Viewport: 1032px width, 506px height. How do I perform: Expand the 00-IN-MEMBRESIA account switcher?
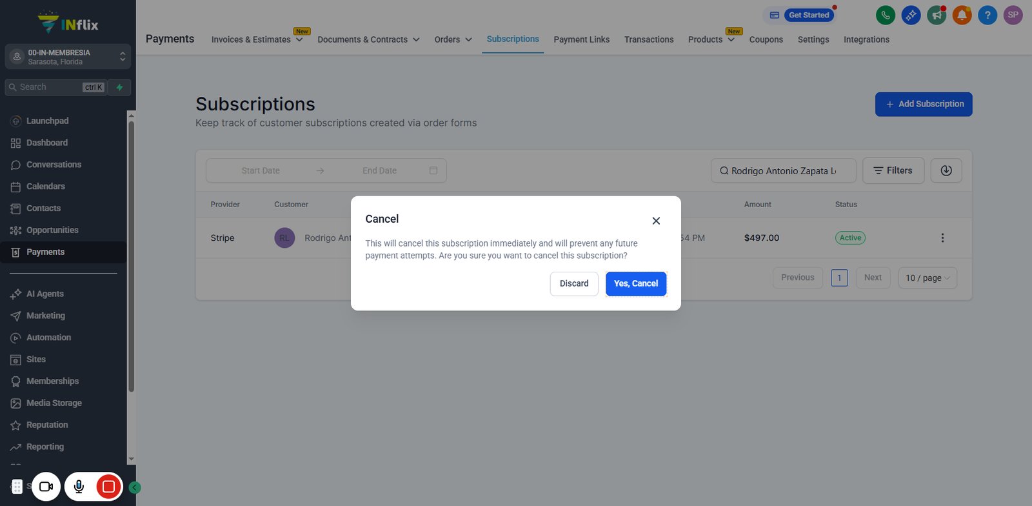click(68, 57)
